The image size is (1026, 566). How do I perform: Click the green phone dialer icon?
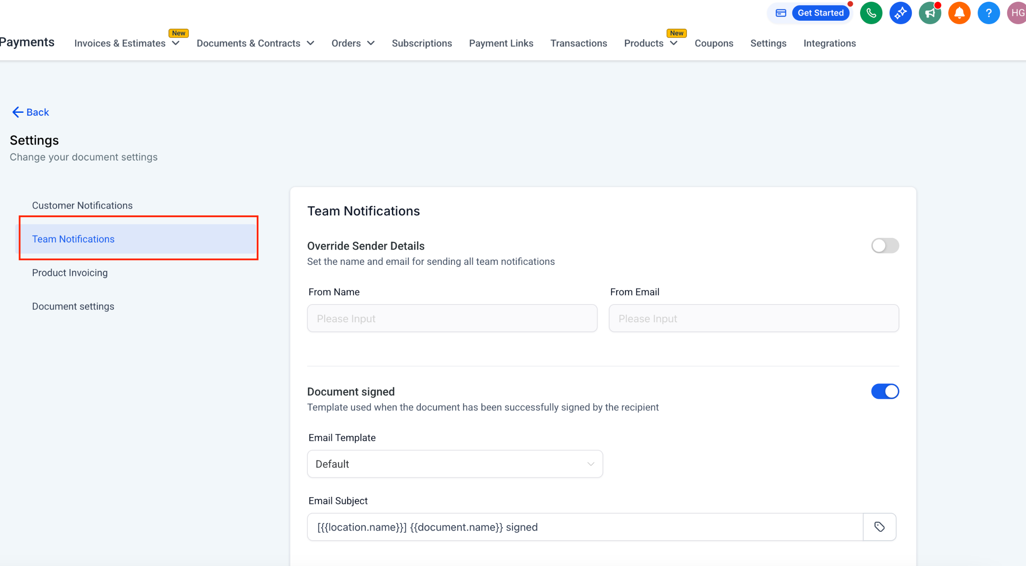(x=871, y=13)
